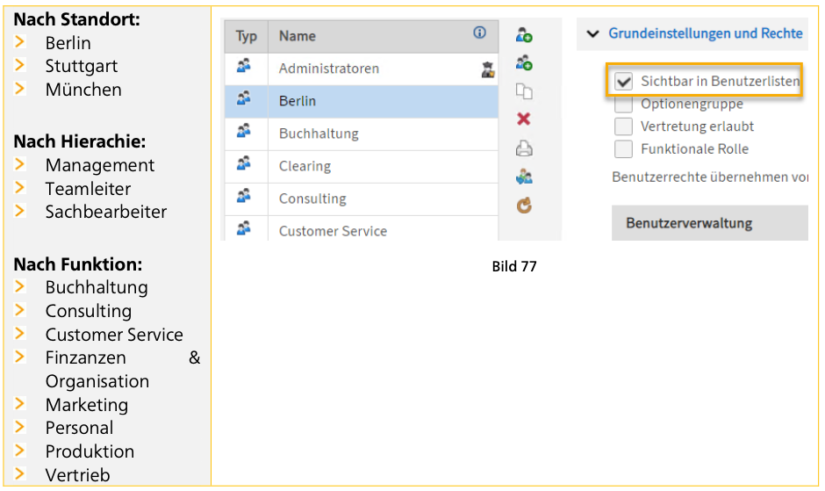The width and height of the screenshot is (825, 491).
Task: Click the add group icon in toolbar
Action: 523,63
